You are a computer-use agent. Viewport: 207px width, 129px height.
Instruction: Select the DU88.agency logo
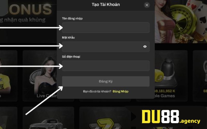click(x=171, y=117)
